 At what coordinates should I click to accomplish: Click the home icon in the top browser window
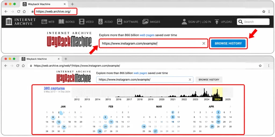[24, 12]
